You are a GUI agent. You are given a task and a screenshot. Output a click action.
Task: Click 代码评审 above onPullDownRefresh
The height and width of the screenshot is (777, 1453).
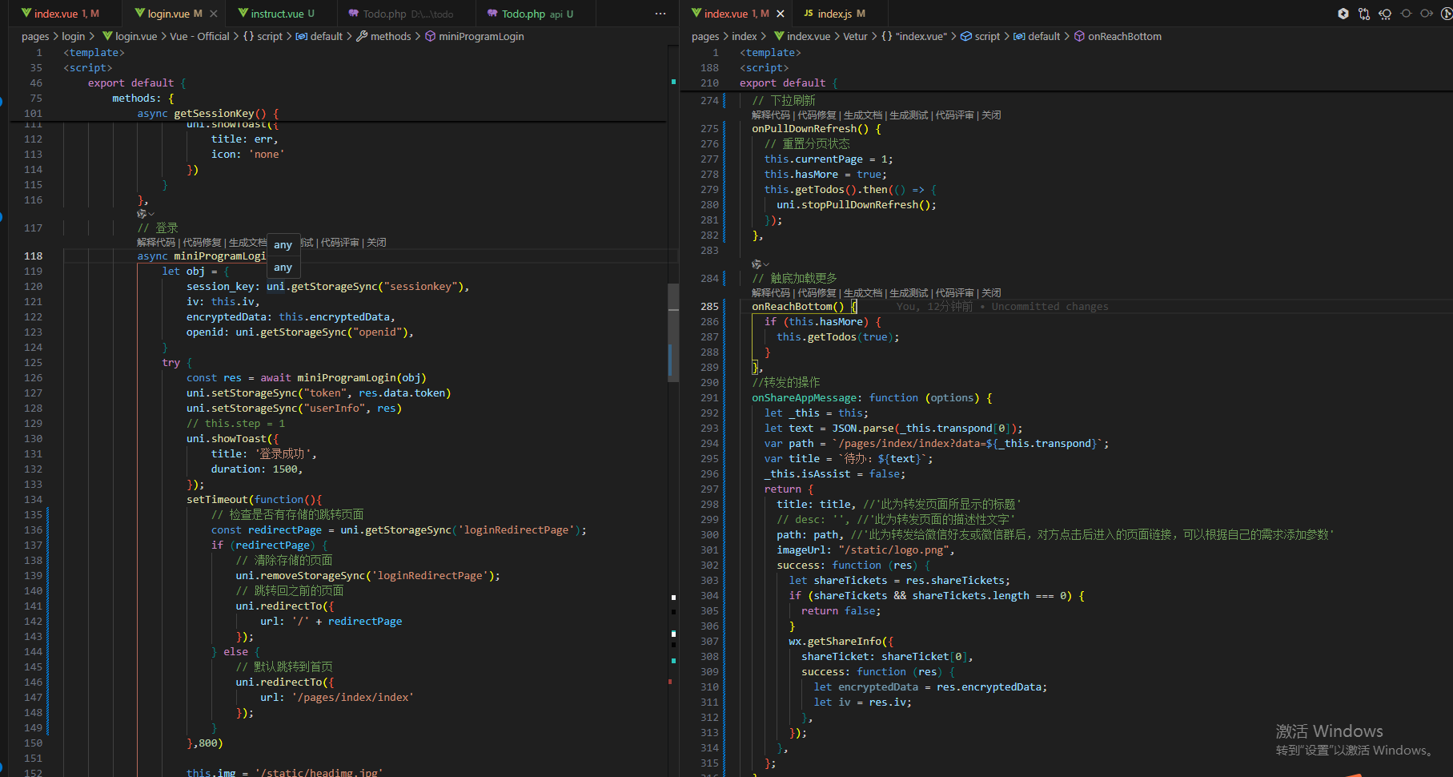click(955, 115)
